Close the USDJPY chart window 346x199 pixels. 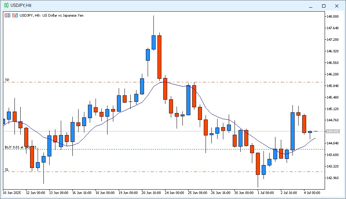point(337,6)
